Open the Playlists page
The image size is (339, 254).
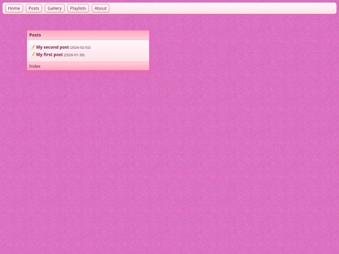(78, 8)
